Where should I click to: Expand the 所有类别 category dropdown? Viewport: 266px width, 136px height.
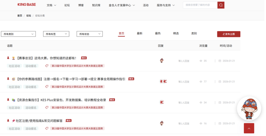18,34
